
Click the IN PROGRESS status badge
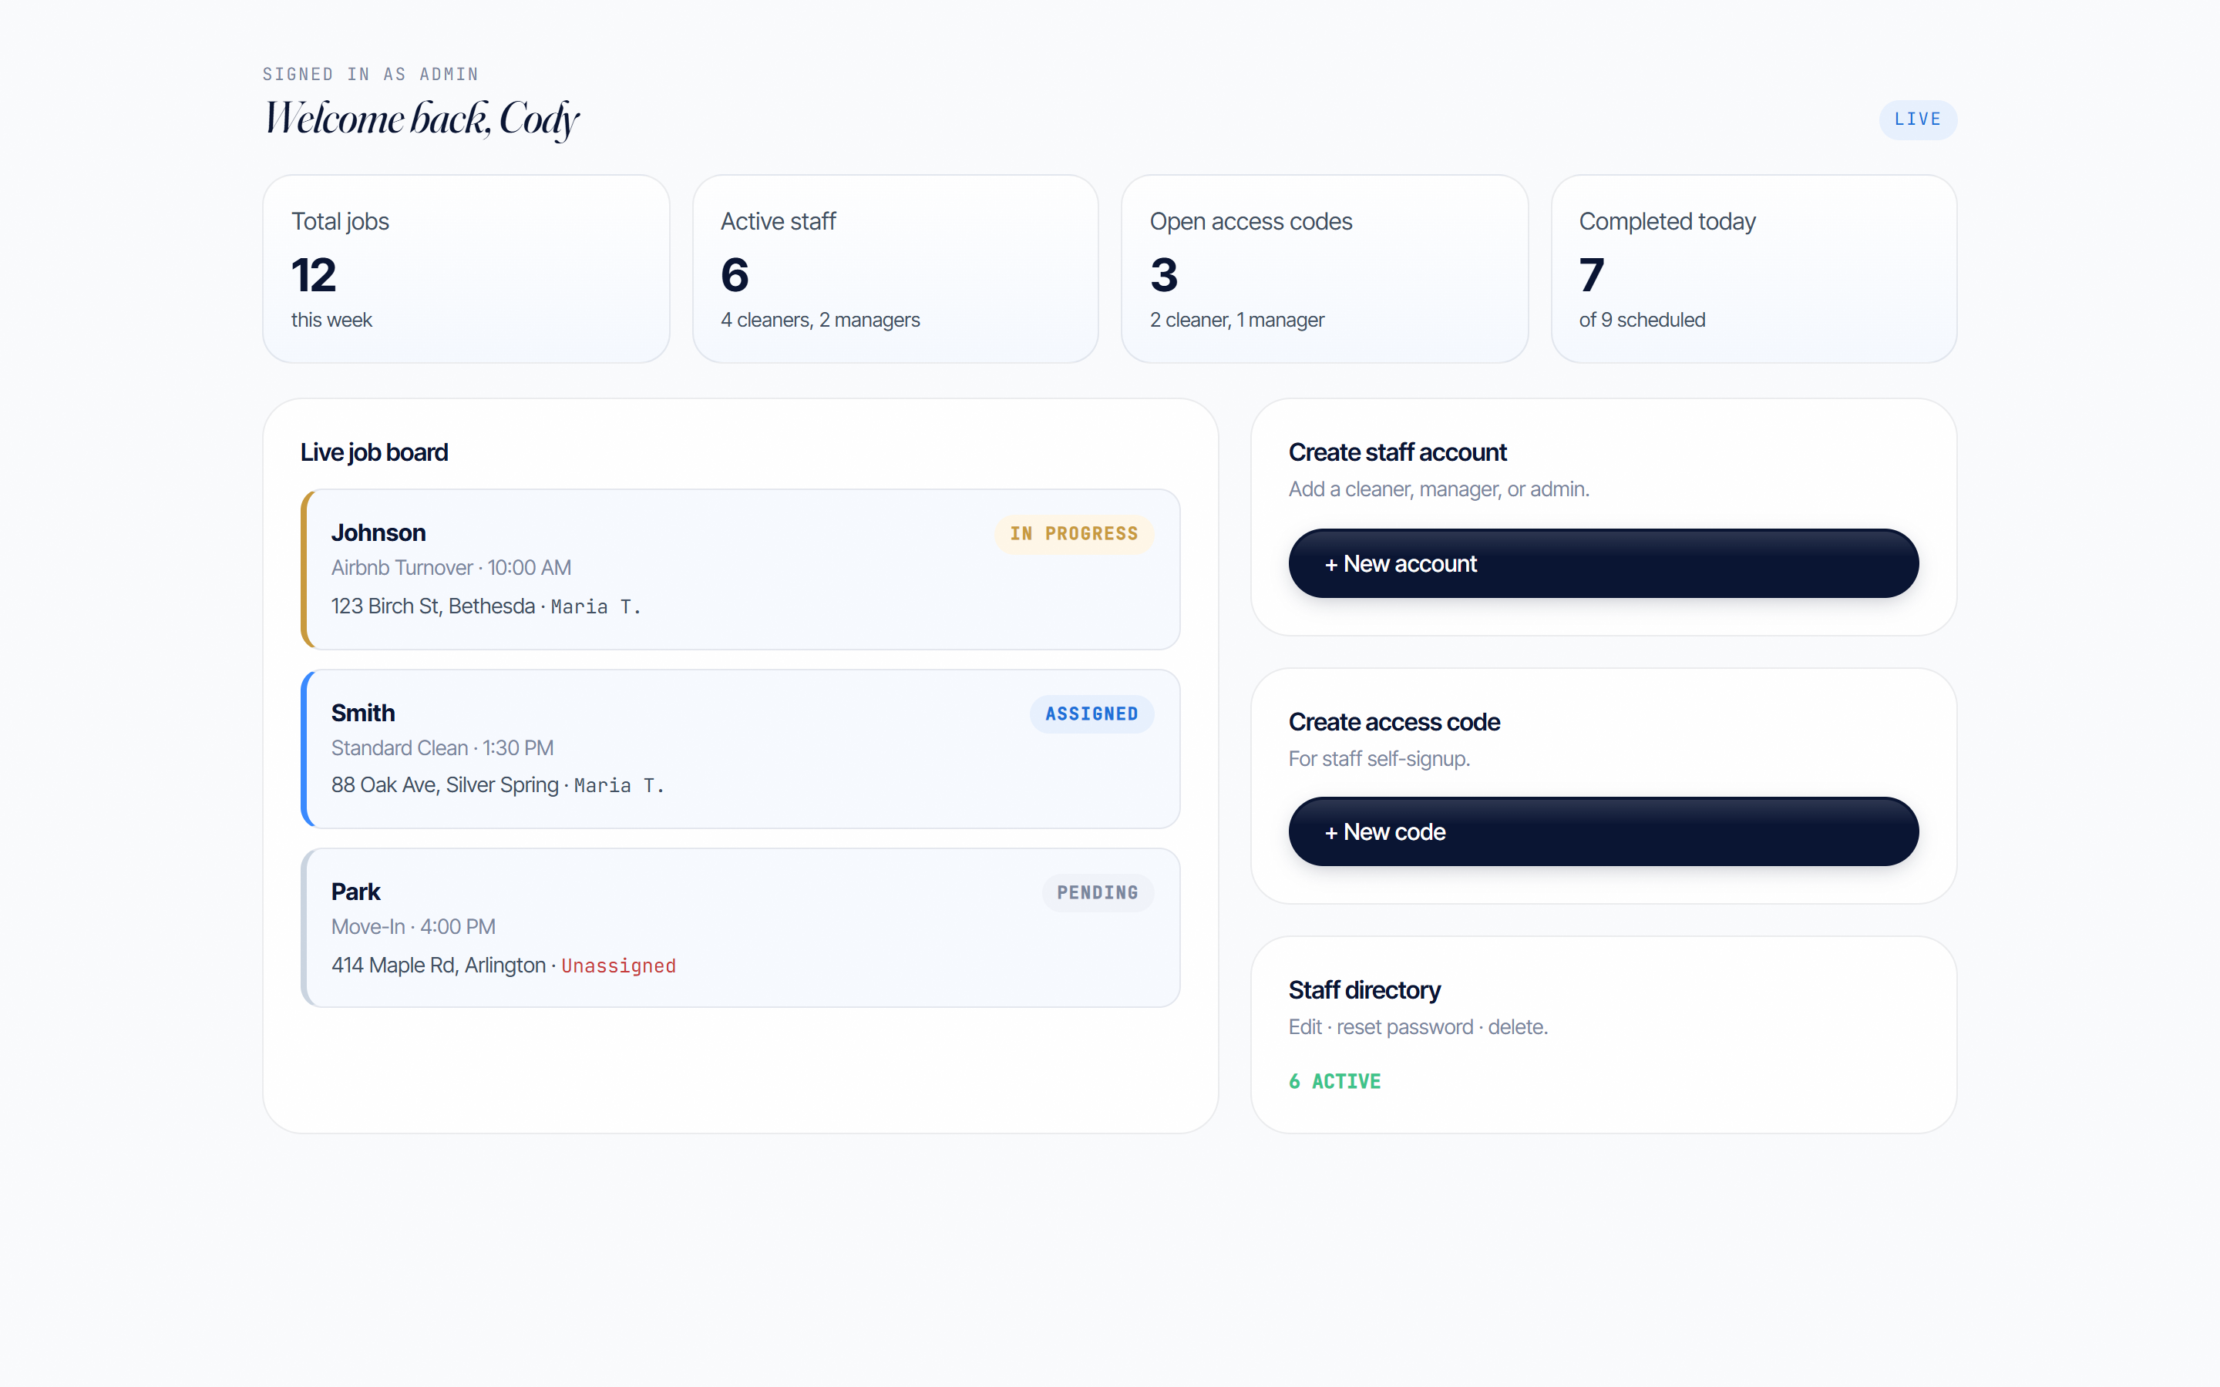(x=1073, y=534)
